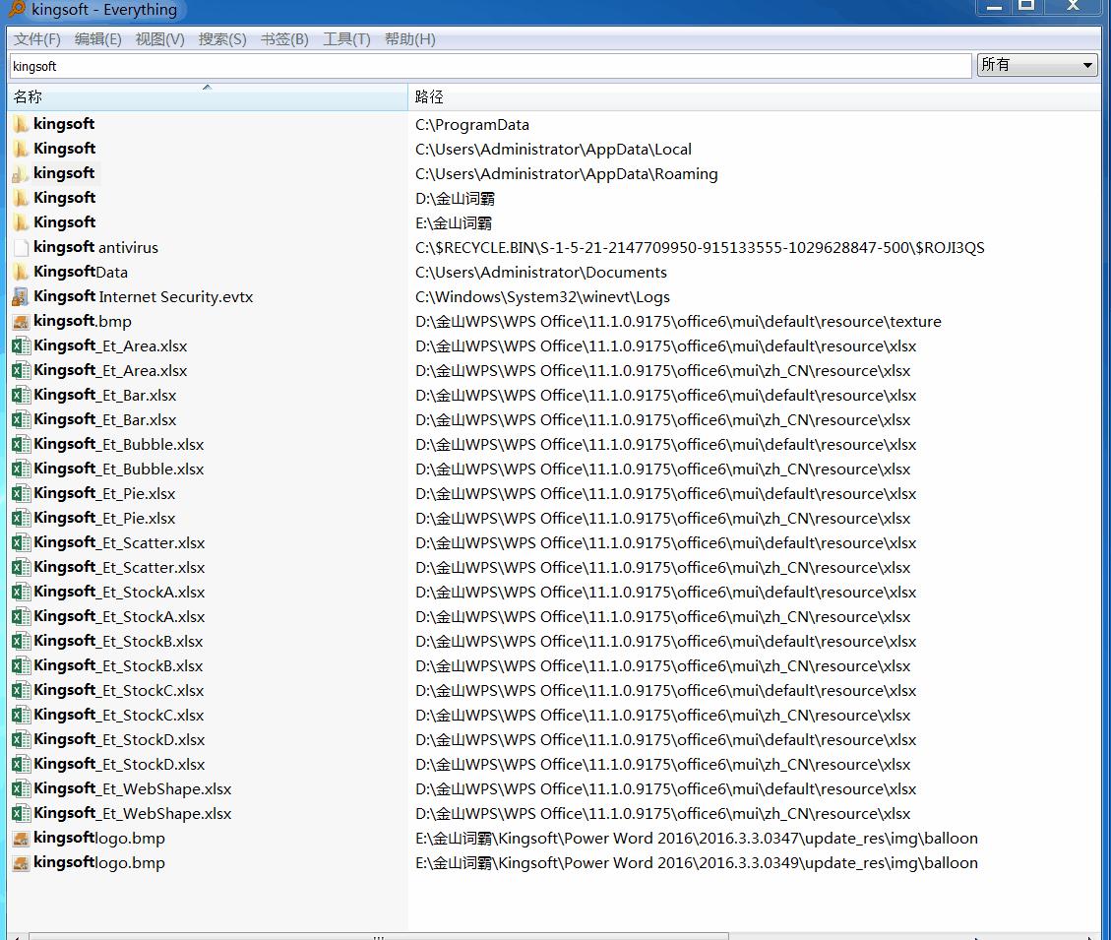Click folder icon of Kingsoft in D:\金山词霸
The image size is (1111, 940).
point(22,198)
